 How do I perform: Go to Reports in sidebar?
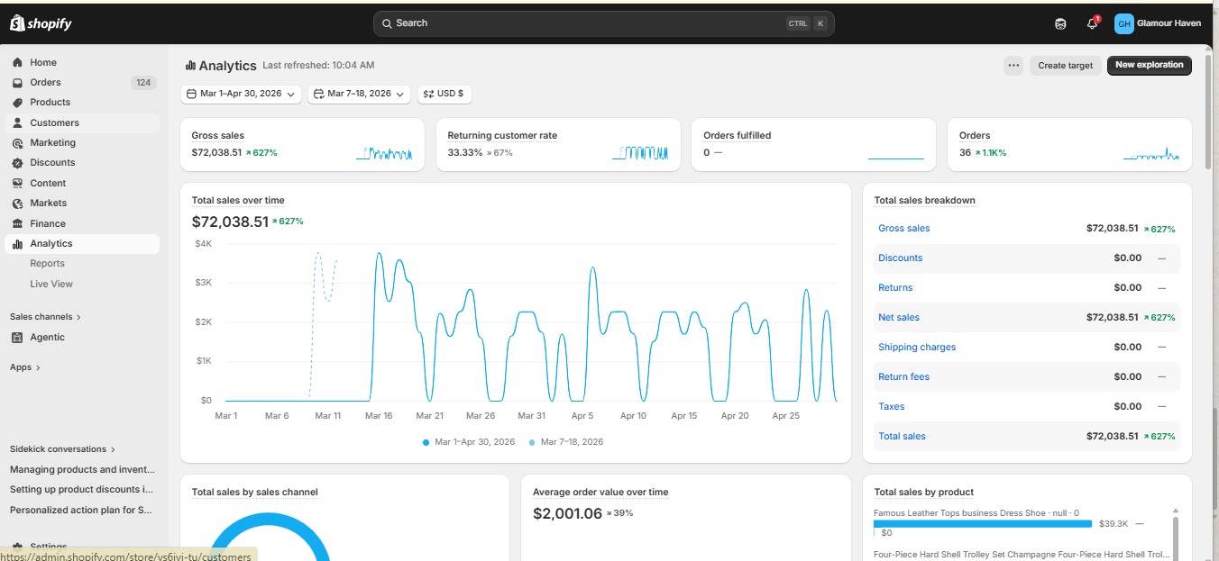(x=47, y=264)
